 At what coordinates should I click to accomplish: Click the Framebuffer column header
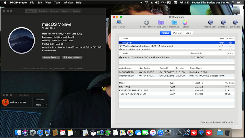coord(209,53)
